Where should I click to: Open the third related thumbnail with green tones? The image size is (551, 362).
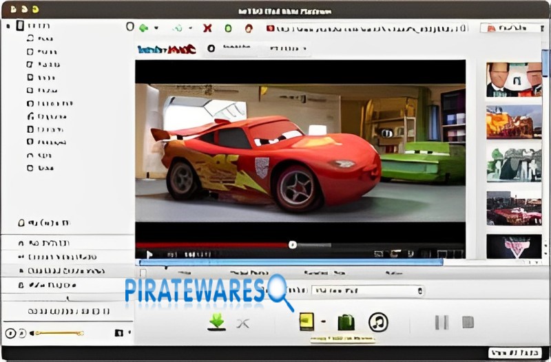(x=514, y=164)
